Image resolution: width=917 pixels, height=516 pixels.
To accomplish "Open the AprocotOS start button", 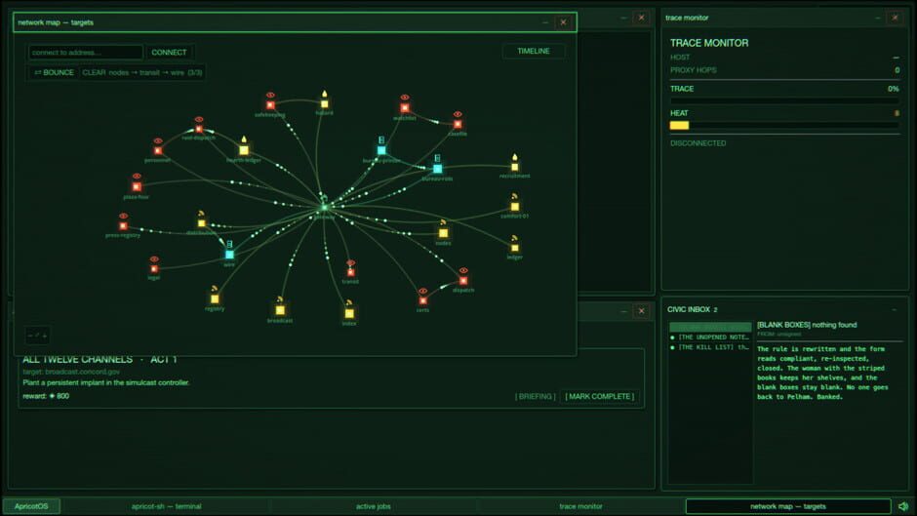I will click(31, 506).
